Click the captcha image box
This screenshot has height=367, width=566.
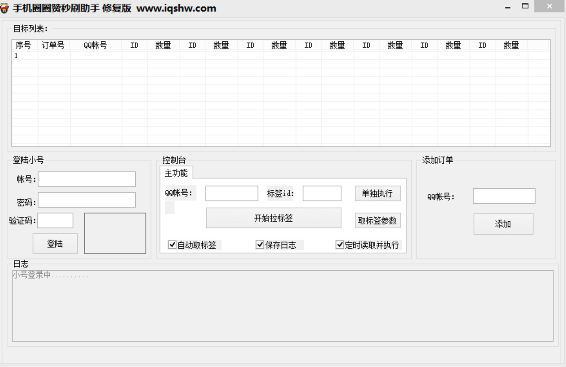coord(115,233)
